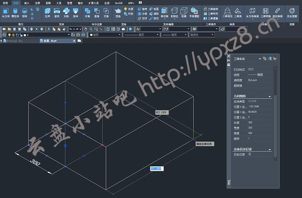Click the Sweep (扫掠) tool
This screenshot has width=302, height=198.
pos(66,13)
